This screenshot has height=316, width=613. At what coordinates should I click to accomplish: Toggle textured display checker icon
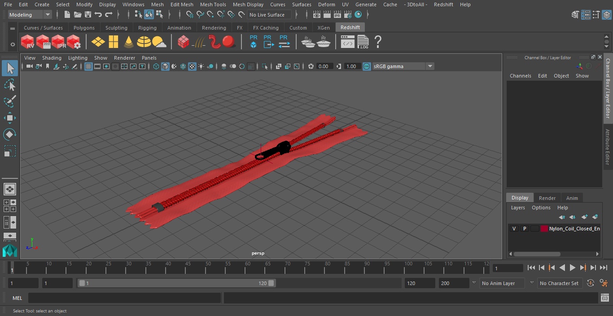click(192, 66)
